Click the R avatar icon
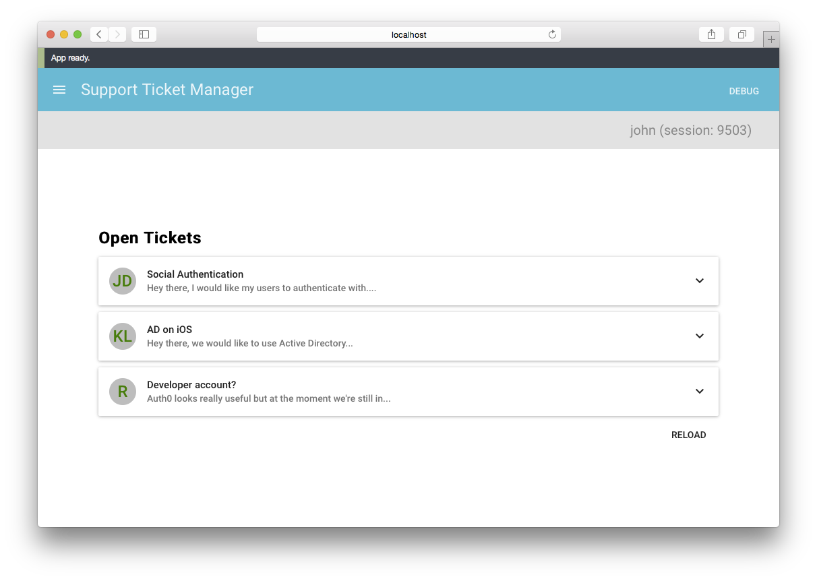 pyautogui.click(x=123, y=392)
